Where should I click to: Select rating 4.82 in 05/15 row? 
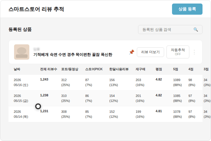pyautogui.click(x=159, y=95)
